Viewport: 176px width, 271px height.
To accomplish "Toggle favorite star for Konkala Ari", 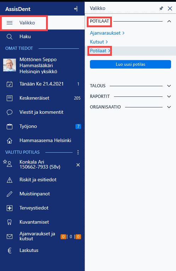I will 5,162.
